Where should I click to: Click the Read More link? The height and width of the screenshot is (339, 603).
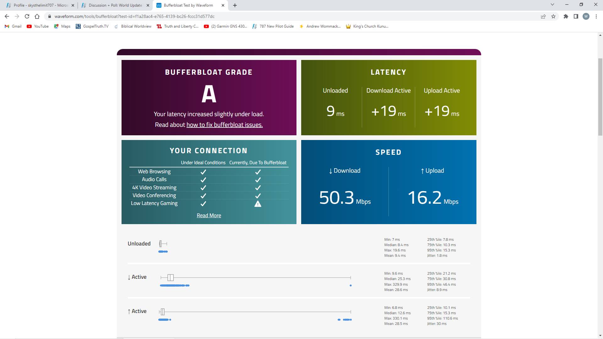click(x=209, y=215)
